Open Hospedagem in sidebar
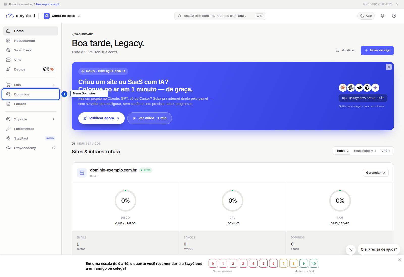The width and height of the screenshot is (404, 277). pyautogui.click(x=31, y=41)
